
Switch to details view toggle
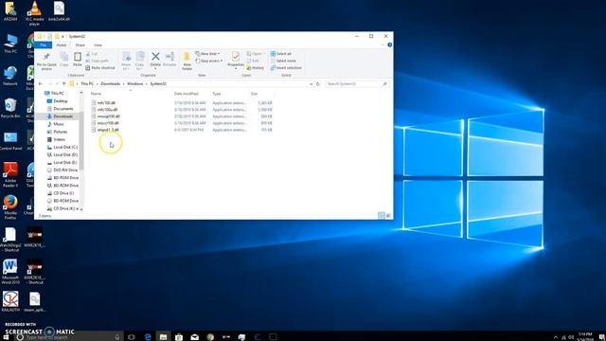pos(381,215)
